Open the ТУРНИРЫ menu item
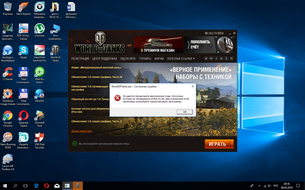Screen dimensions: 305x190 point(145,59)
